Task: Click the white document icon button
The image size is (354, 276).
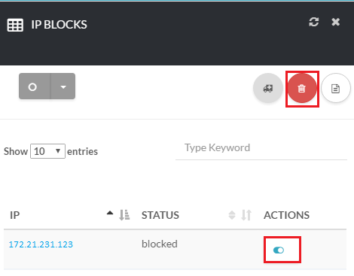Action: click(336, 88)
